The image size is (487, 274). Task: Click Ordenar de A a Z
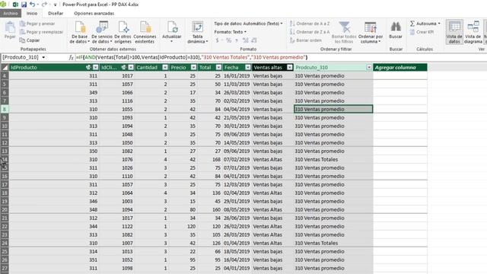pos(310,24)
